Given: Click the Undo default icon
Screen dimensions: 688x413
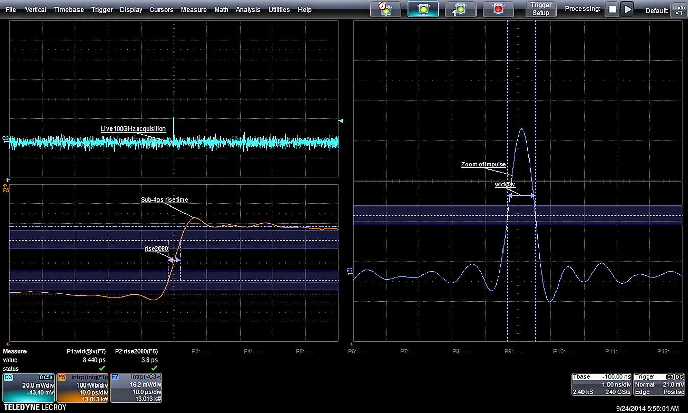Looking at the screenshot, I should pos(678,9).
